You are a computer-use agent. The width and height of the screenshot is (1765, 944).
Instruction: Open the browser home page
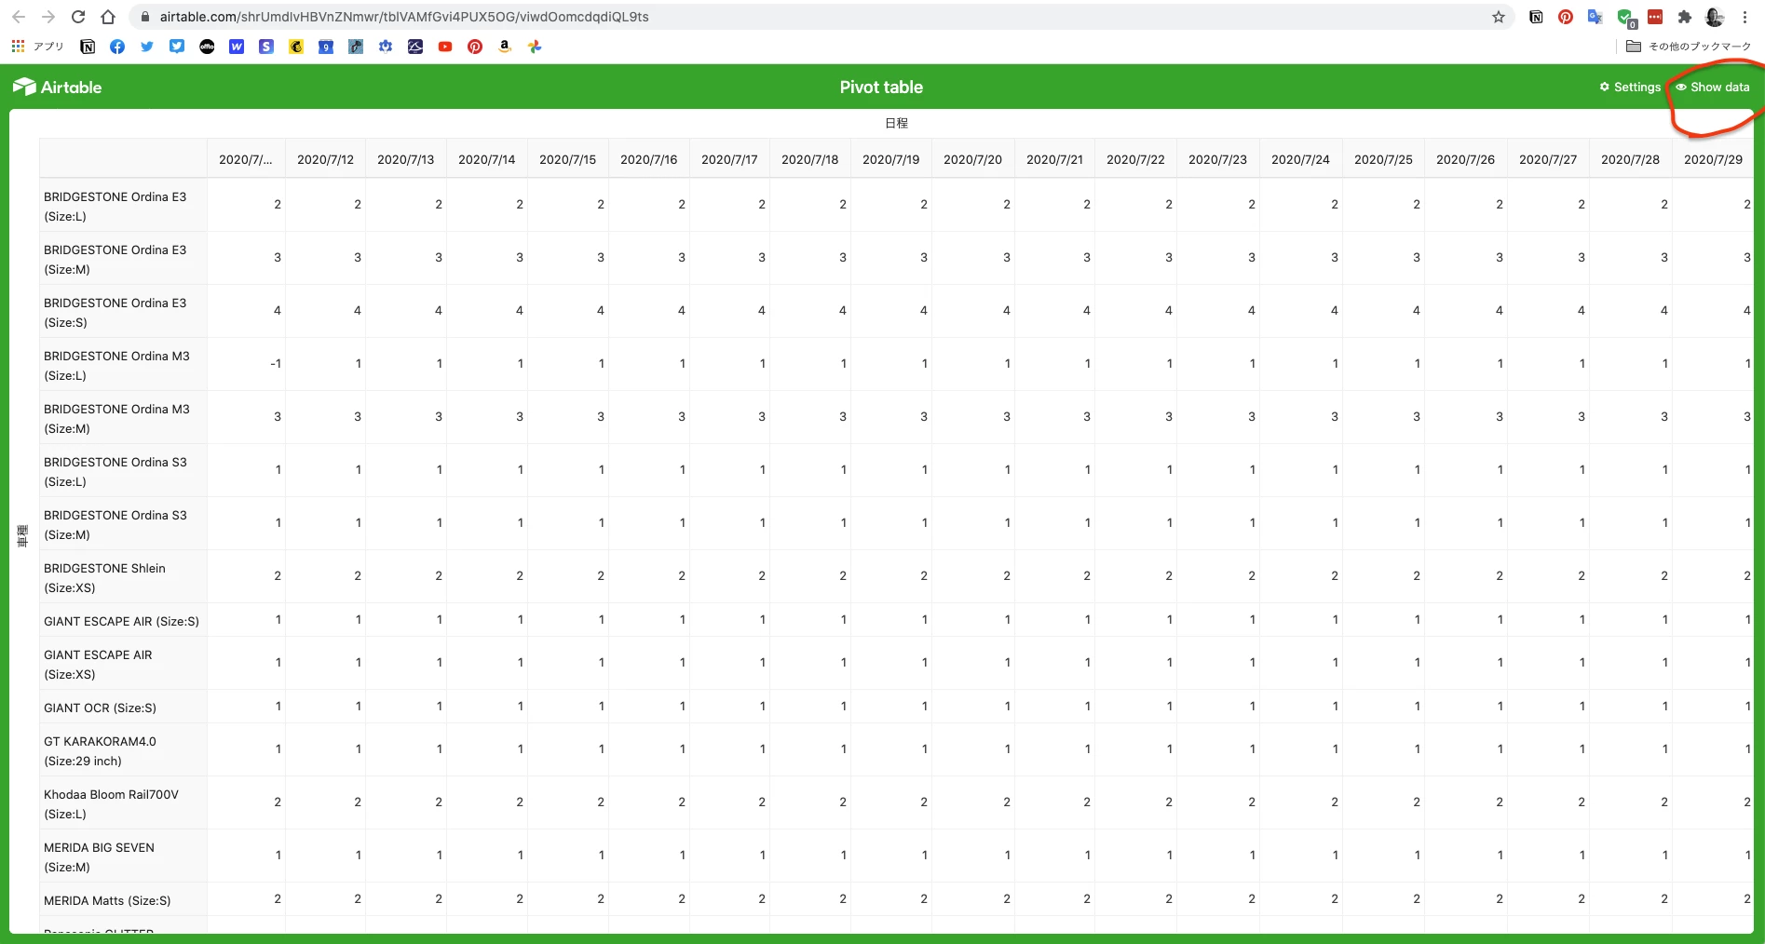click(108, 17)
